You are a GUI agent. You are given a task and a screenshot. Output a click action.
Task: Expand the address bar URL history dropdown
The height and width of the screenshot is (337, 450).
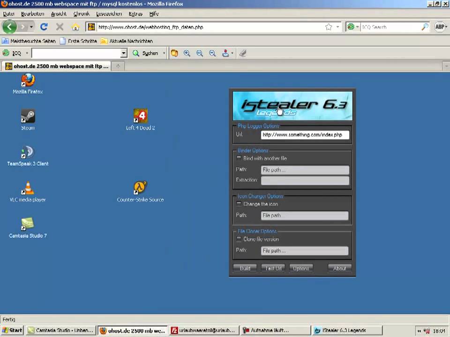coord(338,27)
